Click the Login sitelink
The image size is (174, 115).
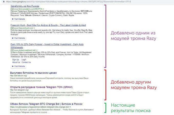coord(24,60)
